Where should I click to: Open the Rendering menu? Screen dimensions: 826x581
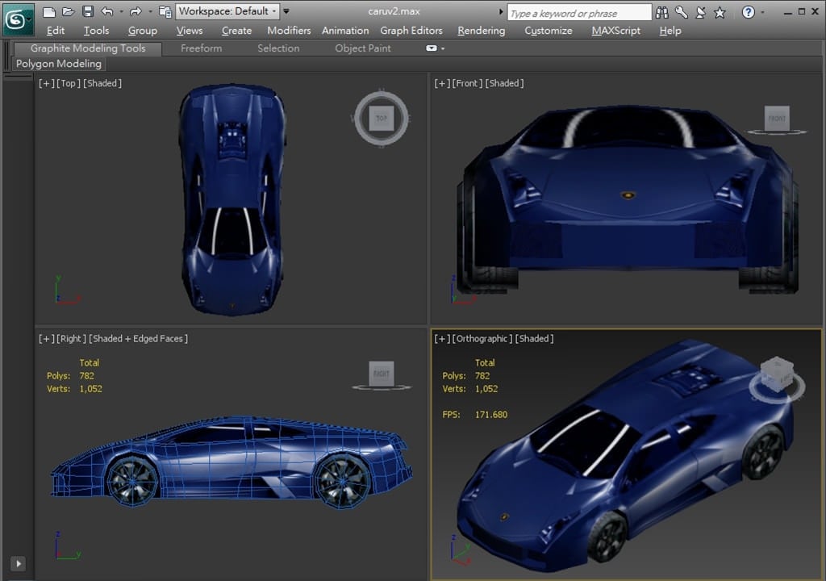click(481, 31)
